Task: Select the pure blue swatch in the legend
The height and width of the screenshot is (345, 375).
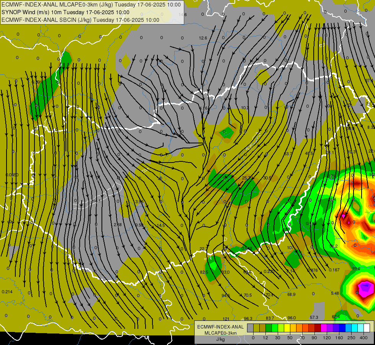Action: [x=342, y=328]
